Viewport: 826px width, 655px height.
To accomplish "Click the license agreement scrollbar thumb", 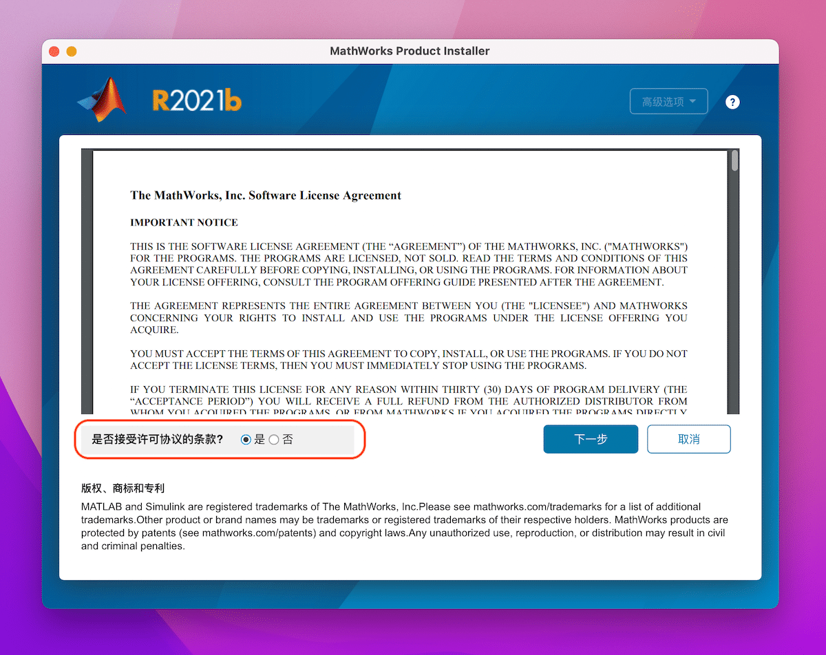I will click(x=735, y=160).
